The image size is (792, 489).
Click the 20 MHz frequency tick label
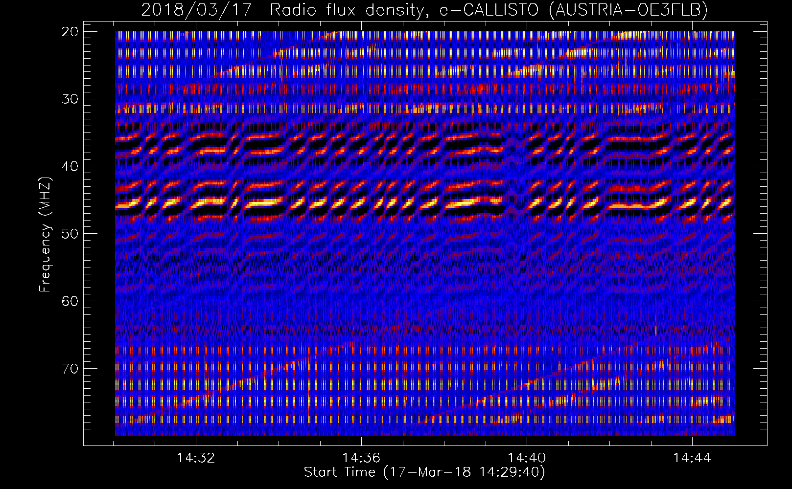coord(70,32)
